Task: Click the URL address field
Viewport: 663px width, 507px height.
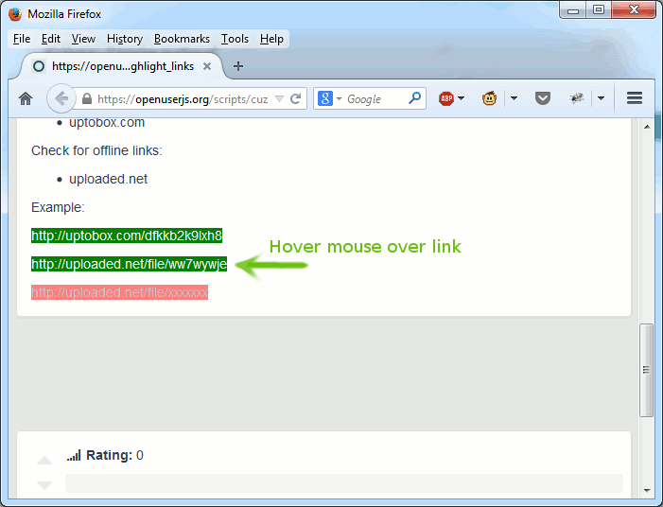Action: click(183, 99)
